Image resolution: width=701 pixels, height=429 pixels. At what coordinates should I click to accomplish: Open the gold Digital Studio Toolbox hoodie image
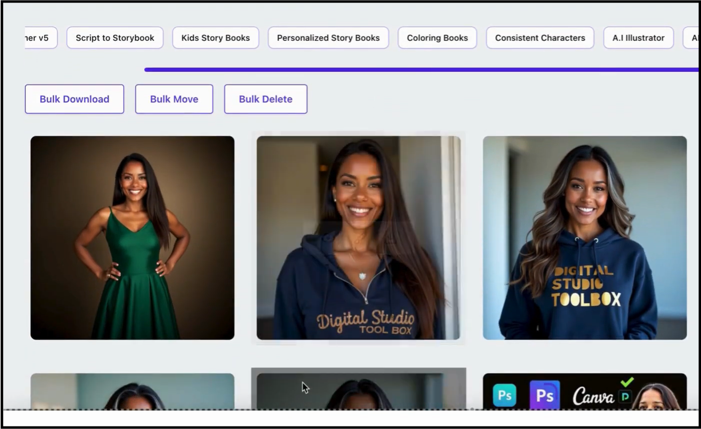[x=585, y=238]
